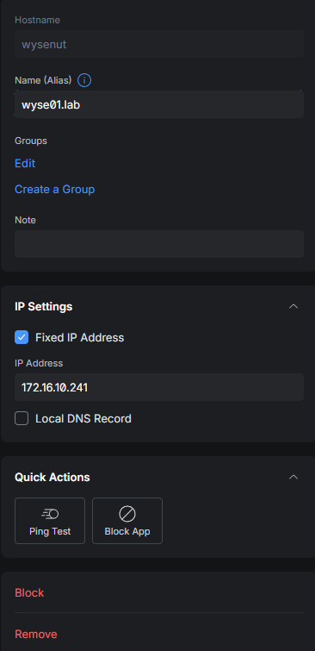Uncheck the Fixed IP Address checkbox

[x=22, y=337]
